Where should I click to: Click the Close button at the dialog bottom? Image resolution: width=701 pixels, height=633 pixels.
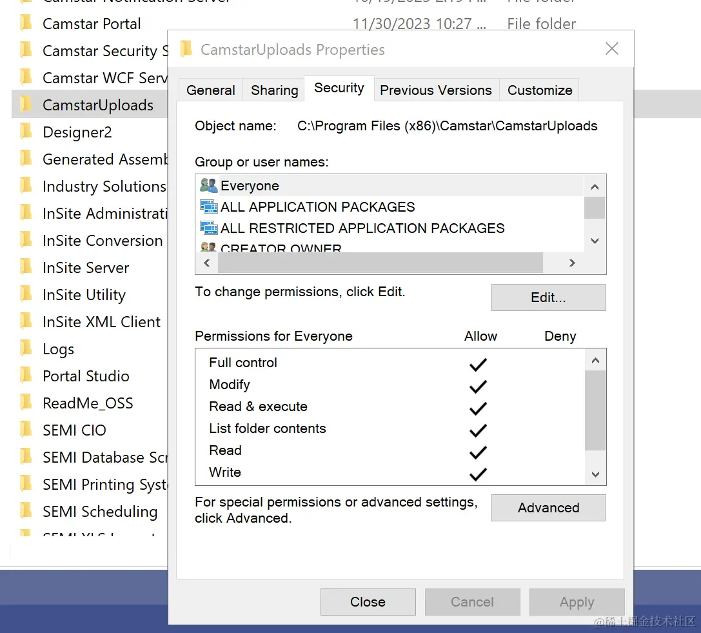(x=368, y=602)
